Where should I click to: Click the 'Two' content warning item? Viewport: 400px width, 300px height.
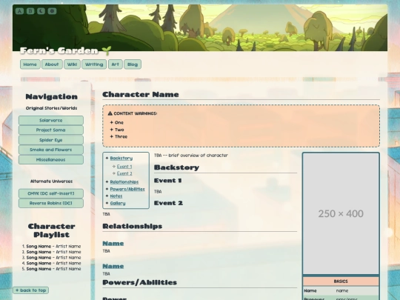pyautogui.click(x=119, y=130)
